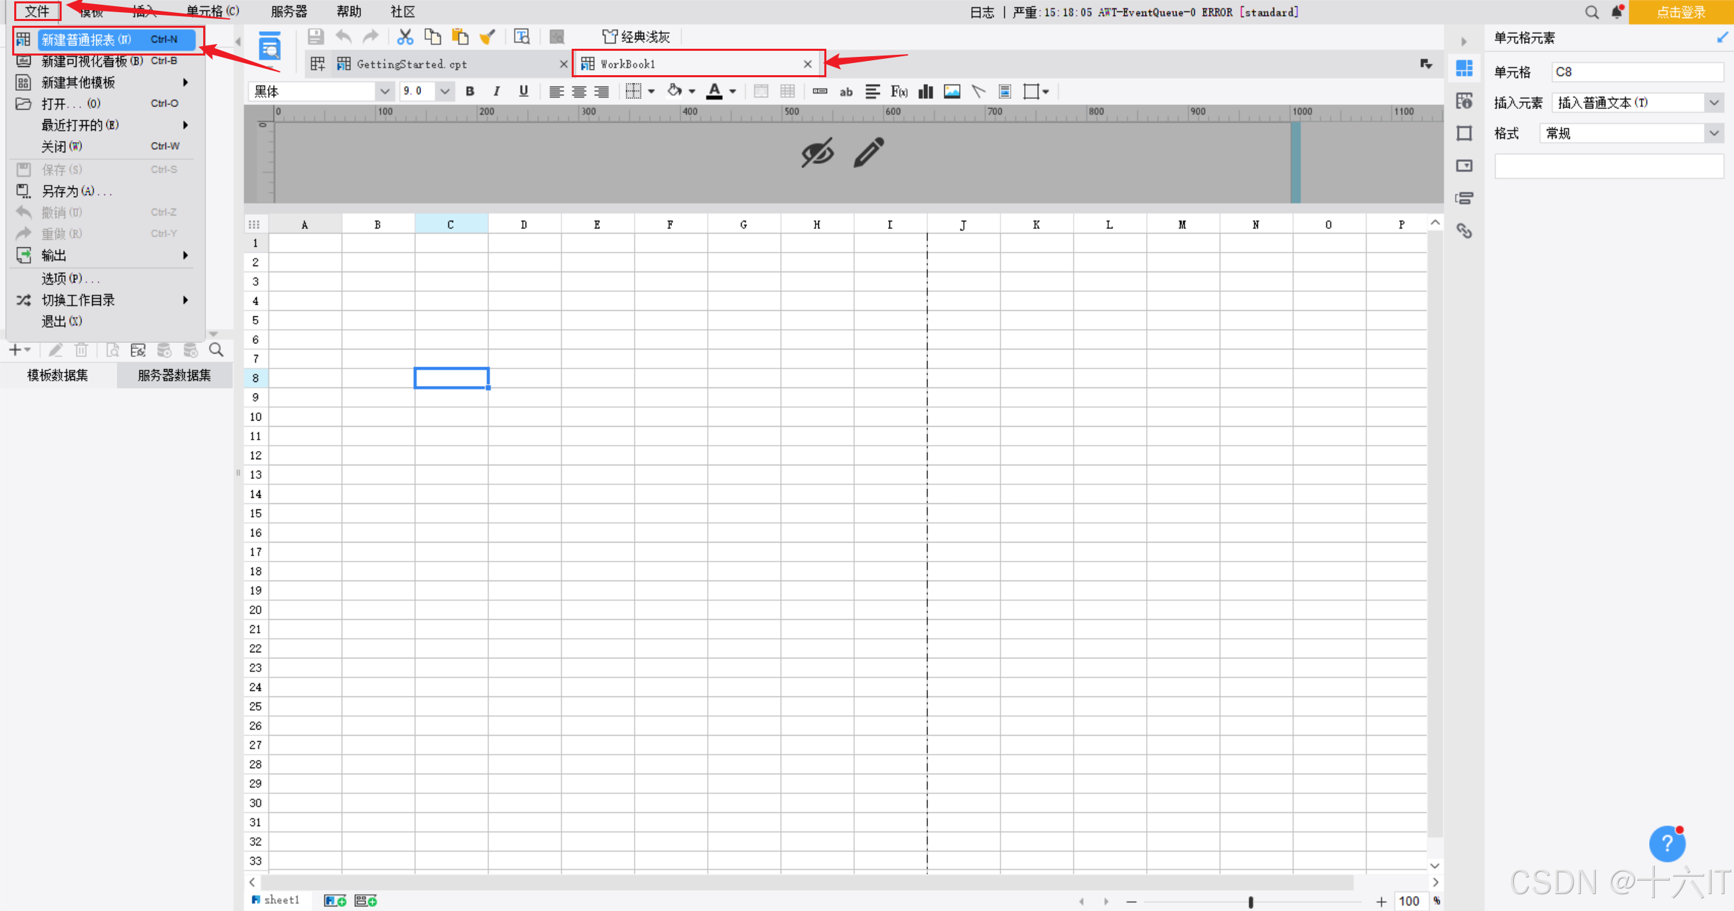Switch to the GettingStarted.cpt tab

(x=411, y=64)
